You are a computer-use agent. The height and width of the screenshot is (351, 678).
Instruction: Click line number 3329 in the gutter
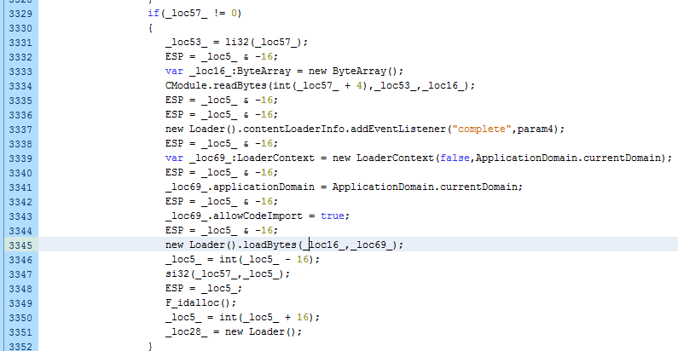coord(16,13)
